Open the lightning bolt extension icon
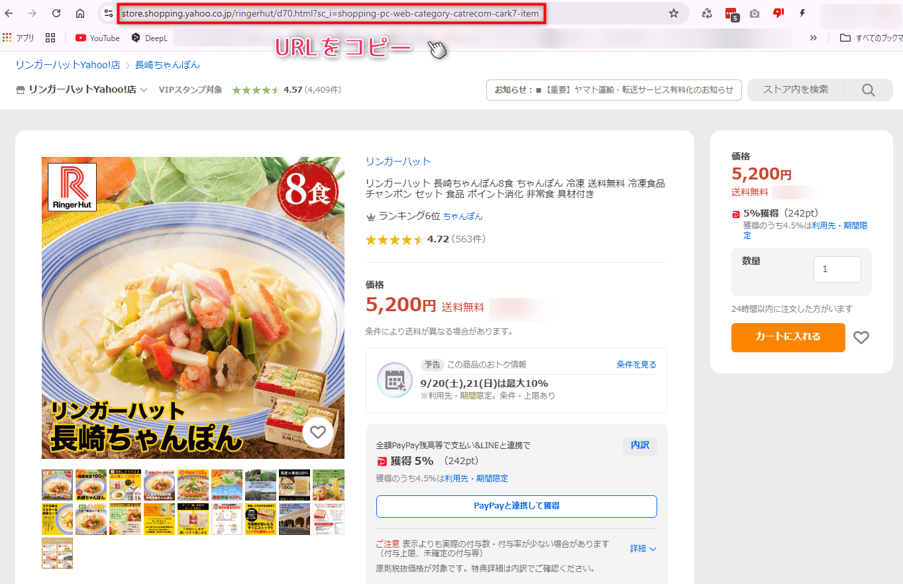 point(802,13)
